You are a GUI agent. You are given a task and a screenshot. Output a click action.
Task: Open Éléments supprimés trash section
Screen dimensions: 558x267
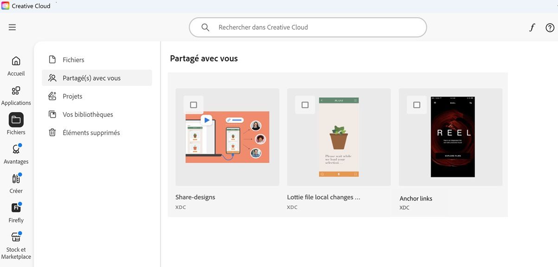[91, 132]
